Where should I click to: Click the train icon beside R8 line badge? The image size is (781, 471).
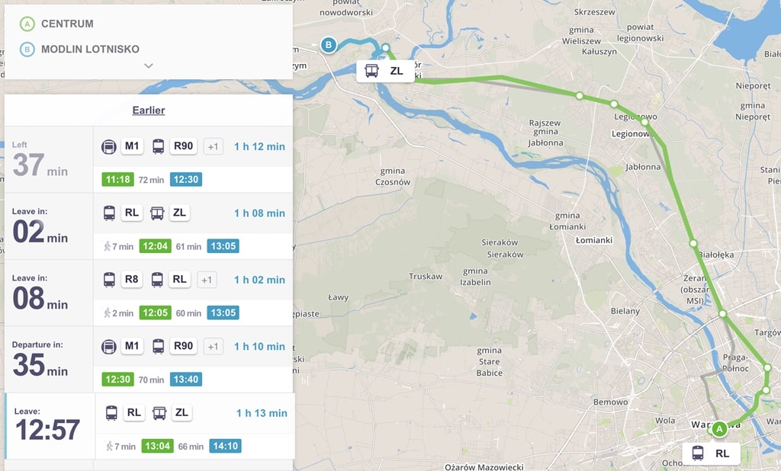(109, 280)
